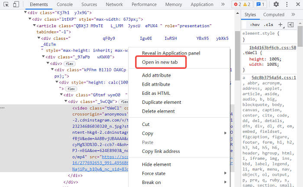This screenshot has width=303, height=187.
Task: Close the DevTools panel
Action: [298, 4]
